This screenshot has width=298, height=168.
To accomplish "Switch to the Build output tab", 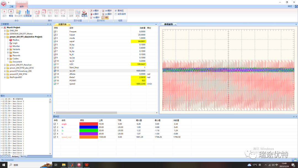I will (x=23, y=156).
